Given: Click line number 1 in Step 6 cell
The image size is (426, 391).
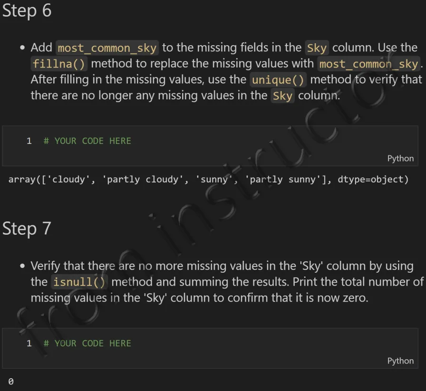Looking at the screenshot, I should [x=29, y=141].
